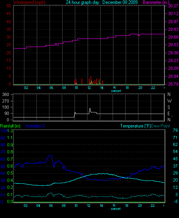This screenshot has height=218, width=179.
Task: Click the sunset marker under the temperature graph
Action: tap(115, 209)
